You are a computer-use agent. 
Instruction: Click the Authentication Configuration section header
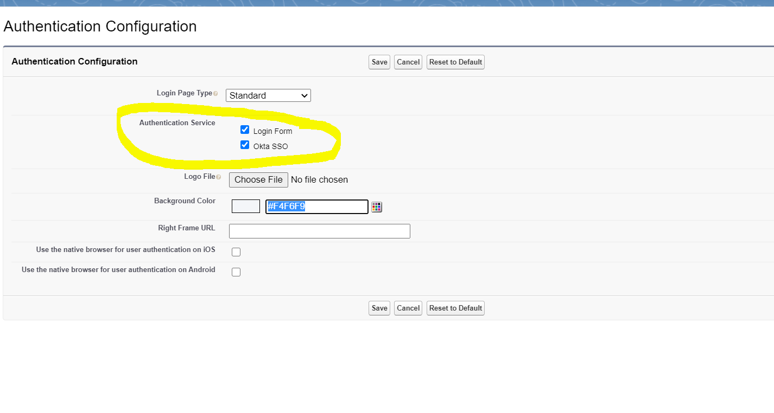pos(74,61)
